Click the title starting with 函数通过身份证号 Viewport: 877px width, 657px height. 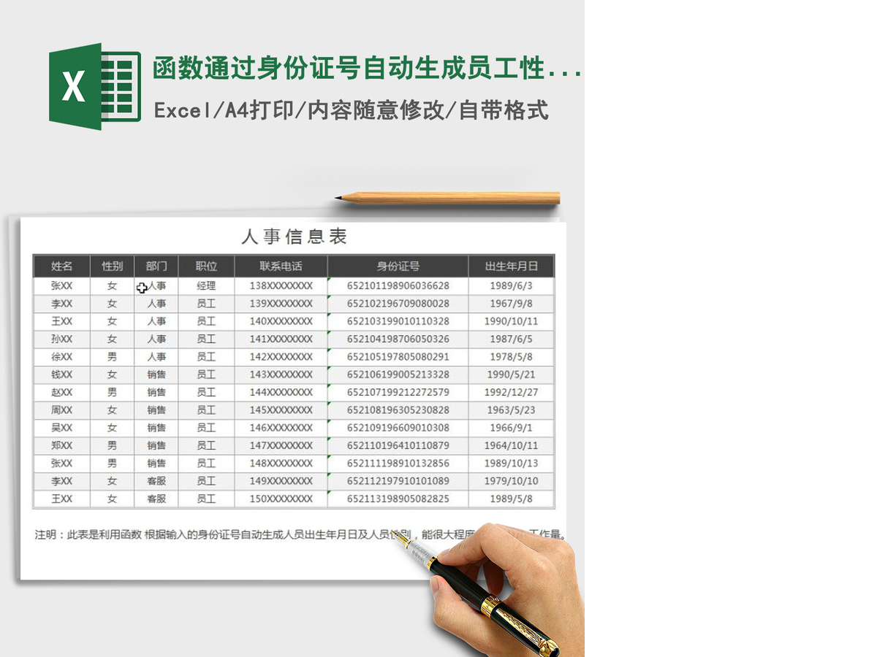click(x=368, y=69)
